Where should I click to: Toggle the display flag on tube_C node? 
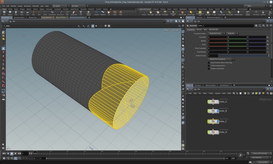[x=218, y=121]
